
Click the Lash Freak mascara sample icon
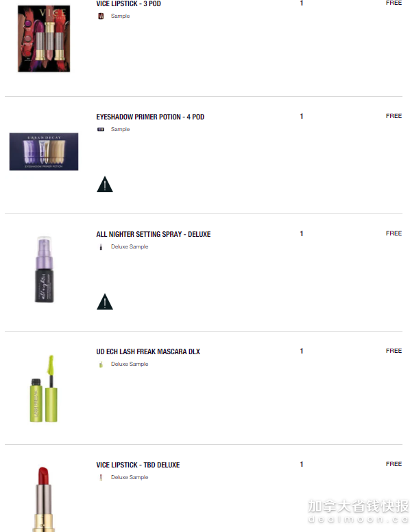101,364
